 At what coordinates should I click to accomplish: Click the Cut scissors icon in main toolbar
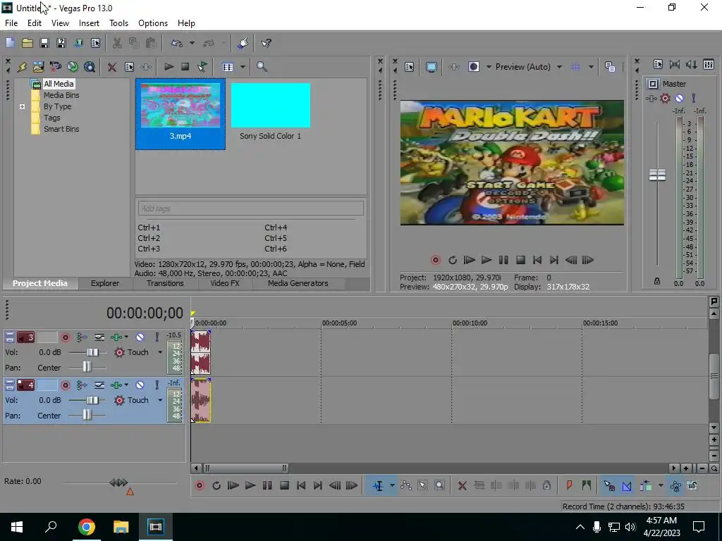pos(117,43)
